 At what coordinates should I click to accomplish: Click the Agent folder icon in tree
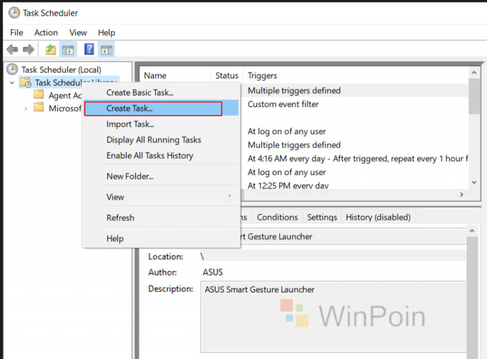coord(38,94)
